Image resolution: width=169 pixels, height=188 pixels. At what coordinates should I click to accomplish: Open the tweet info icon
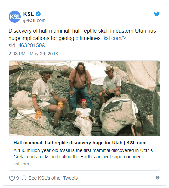click(x=158, y=178)
